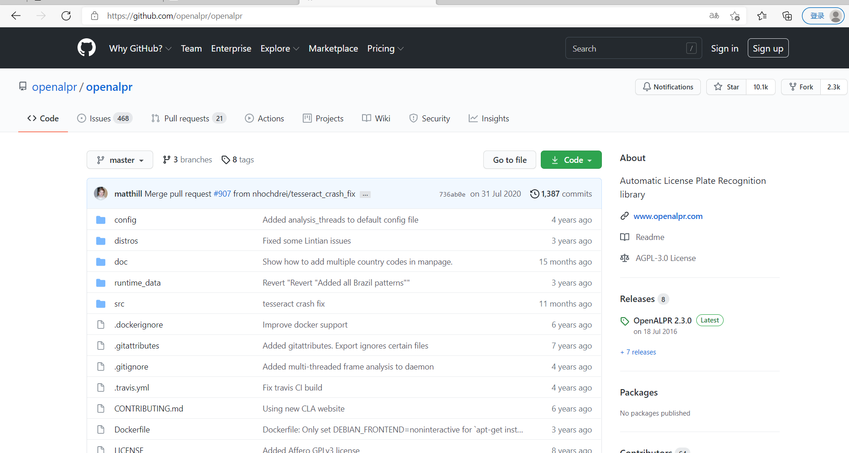Click matthill's avatar thumbnail
The height and width of the screenshot is (453, 849).
[x=101, y=193]
